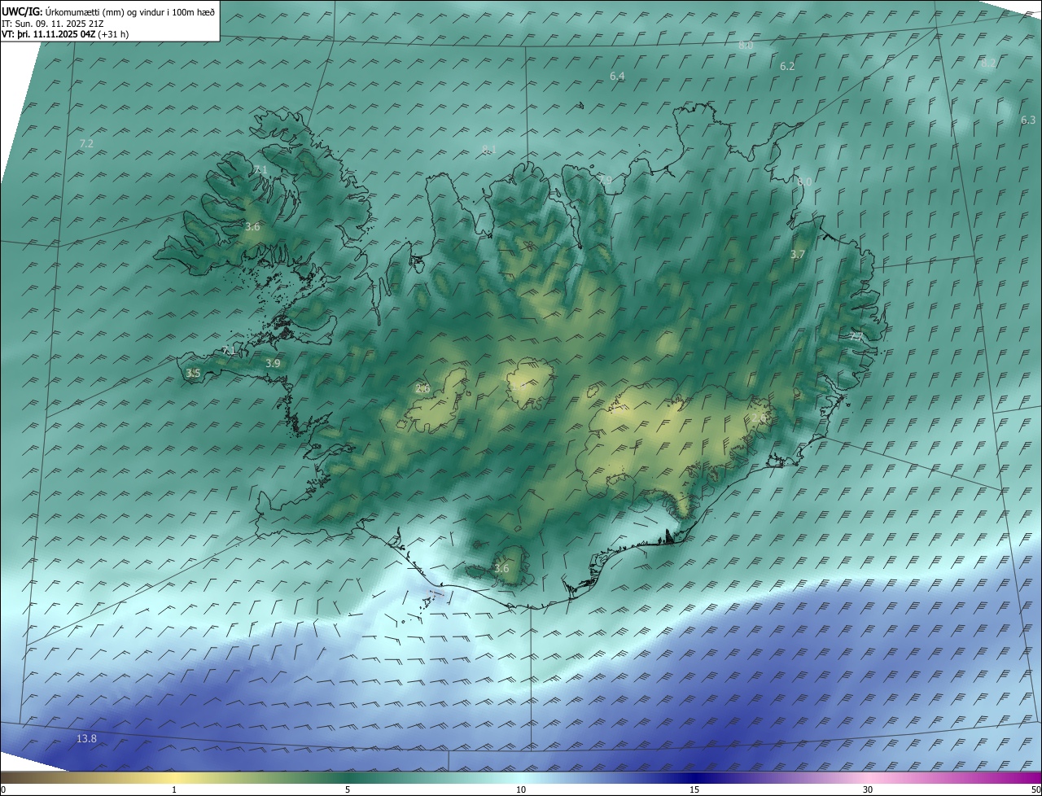Click the 'UWC/IG: Úrkomumætti (mm)' title line
This screenshot has width=1042, height=796.
tap(108, 11)
